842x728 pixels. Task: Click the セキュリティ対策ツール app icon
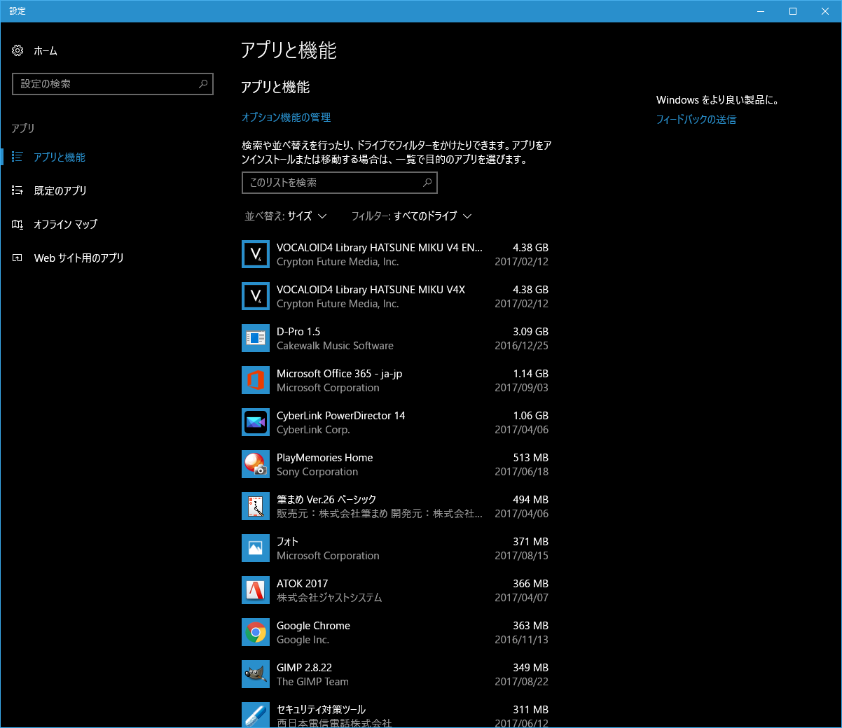tap(256, 715)
